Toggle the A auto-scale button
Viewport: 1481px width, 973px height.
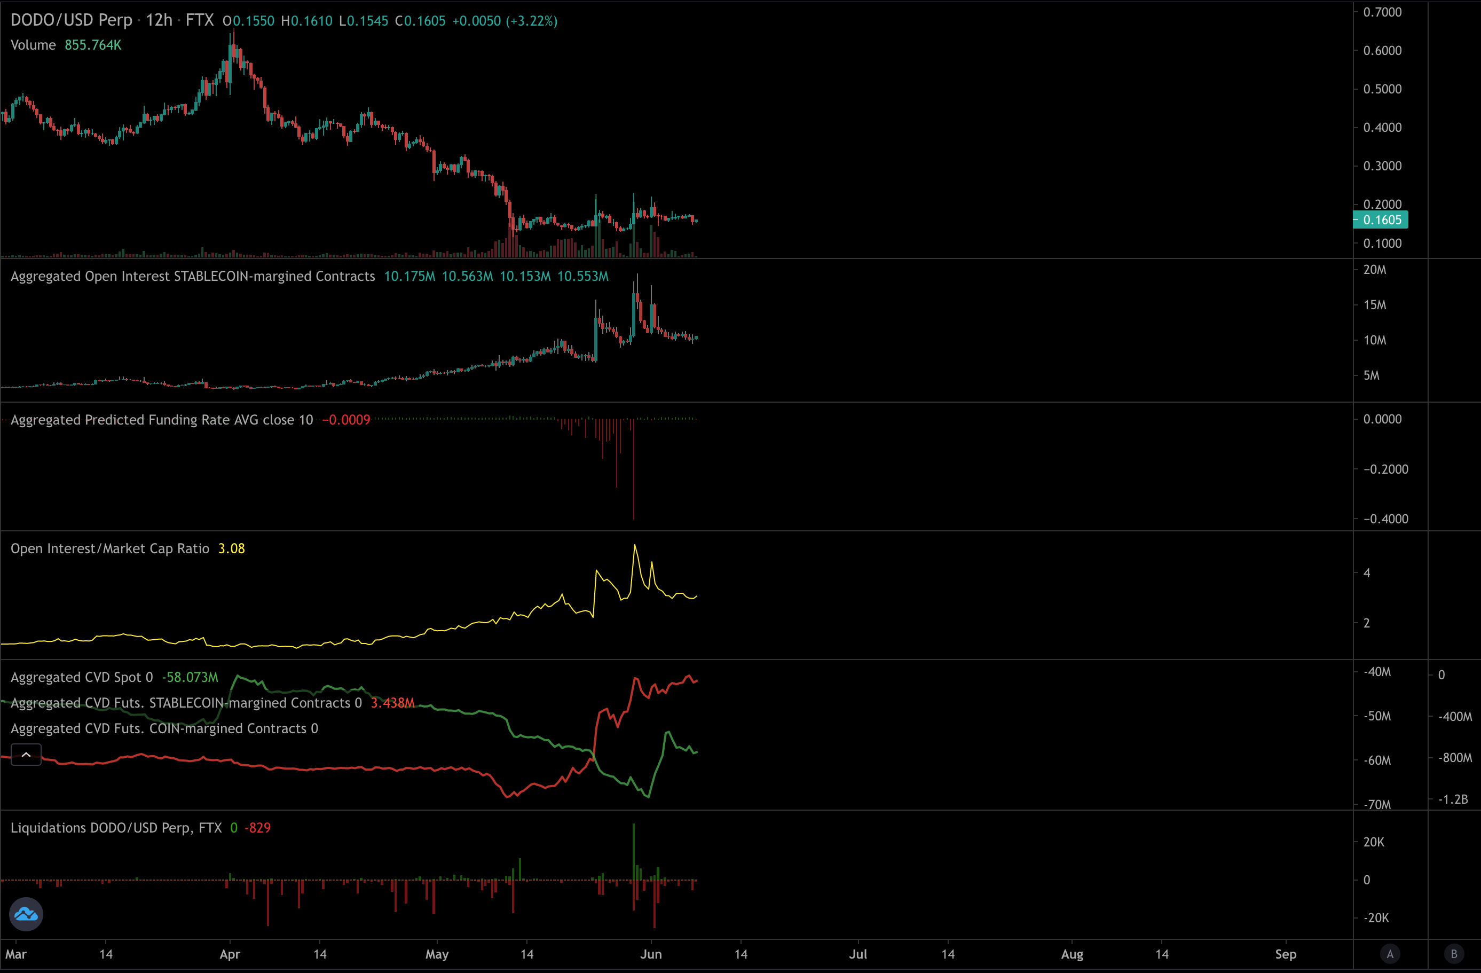click(x=1390, y=954)
